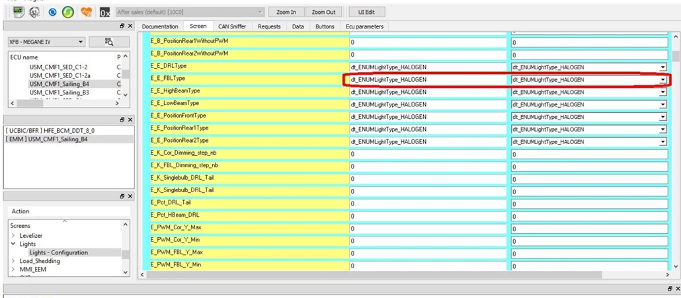Click the Screens tree header
Viewport: 681px width, 298px height.
coord(20,225)
